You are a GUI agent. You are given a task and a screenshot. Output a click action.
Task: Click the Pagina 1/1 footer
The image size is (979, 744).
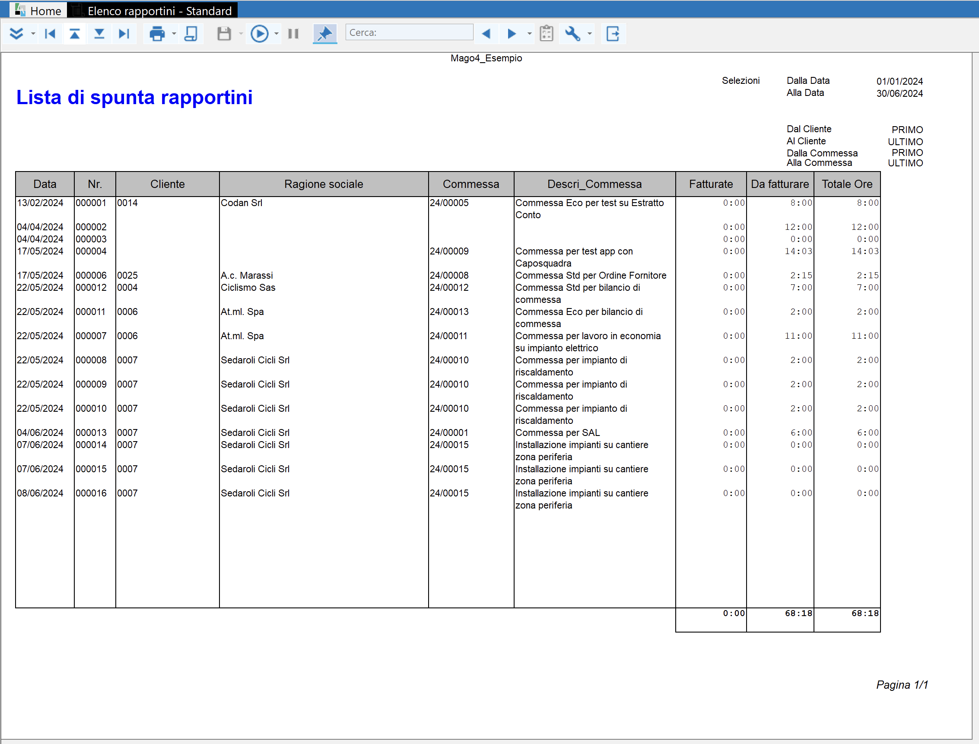[x=903, y=685]
